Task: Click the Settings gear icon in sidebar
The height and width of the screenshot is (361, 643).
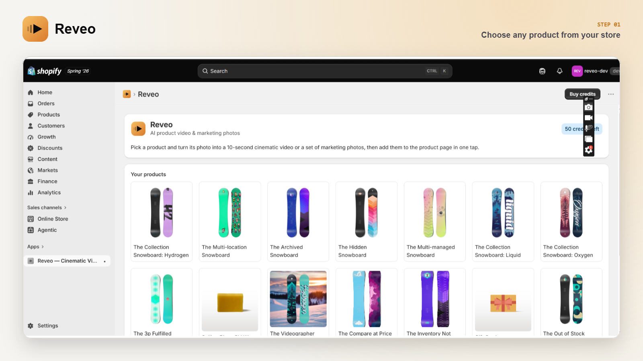Action: (x=31, y=326)
